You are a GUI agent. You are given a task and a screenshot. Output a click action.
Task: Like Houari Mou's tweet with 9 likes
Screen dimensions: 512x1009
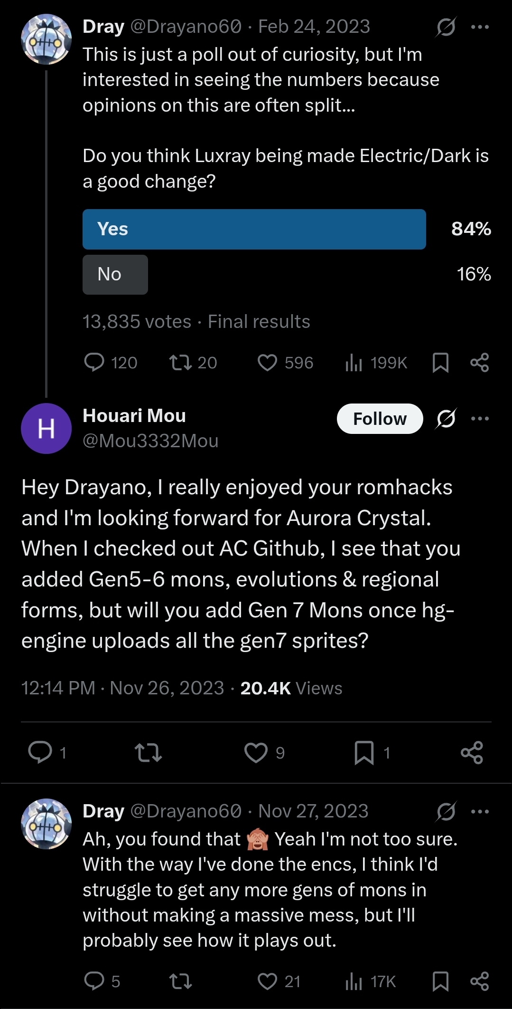pyautogui.click(x=256, y=752)
